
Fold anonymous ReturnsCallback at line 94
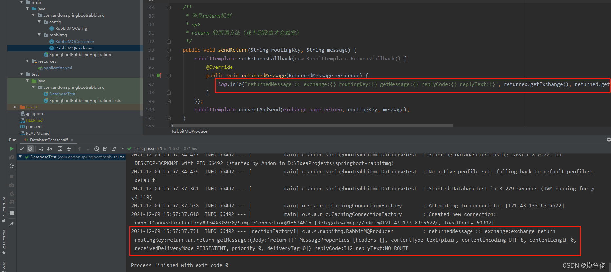[169, 59]
